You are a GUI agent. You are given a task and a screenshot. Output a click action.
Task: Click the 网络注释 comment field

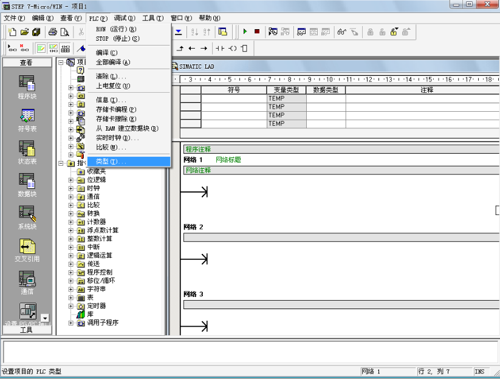pyautogui.click(x=341, y=170)
